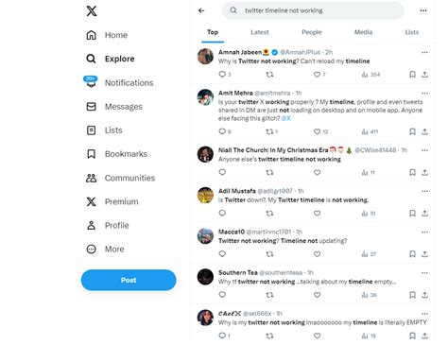Open Southern Tea's profile avatar
Screen dimensions: 448x345
(205, 277)
